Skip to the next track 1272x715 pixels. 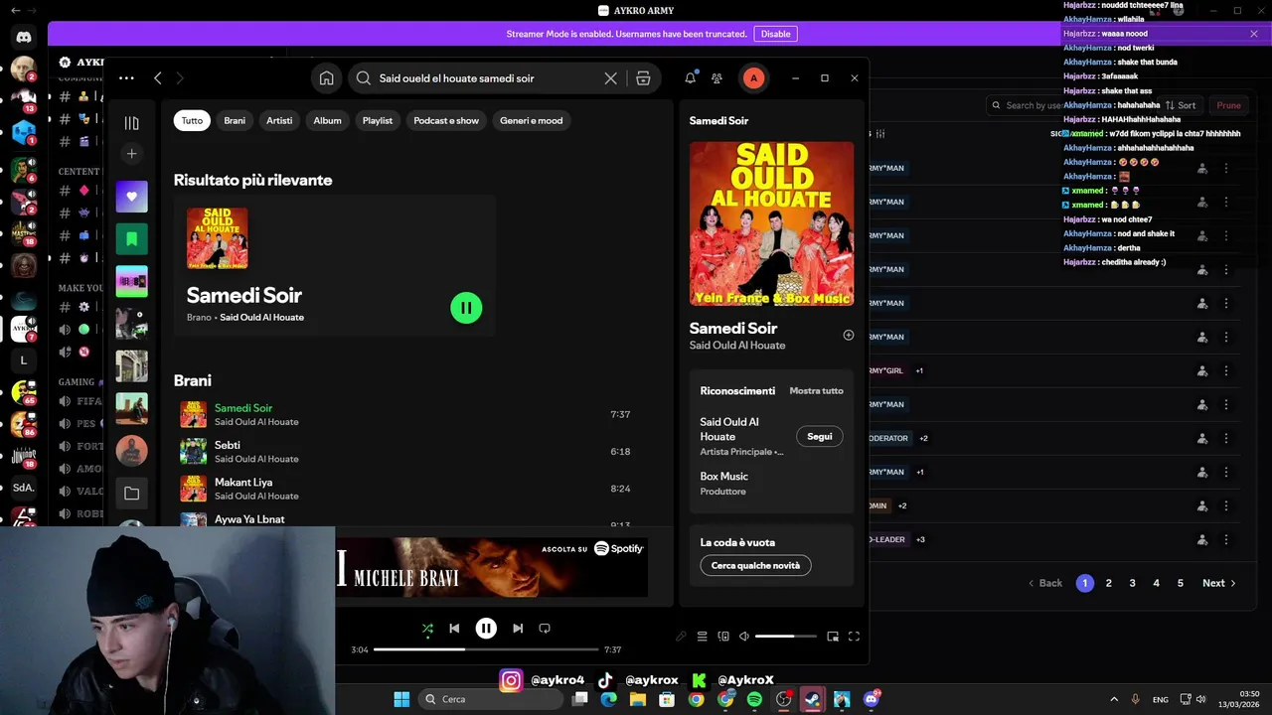[518, 629]
